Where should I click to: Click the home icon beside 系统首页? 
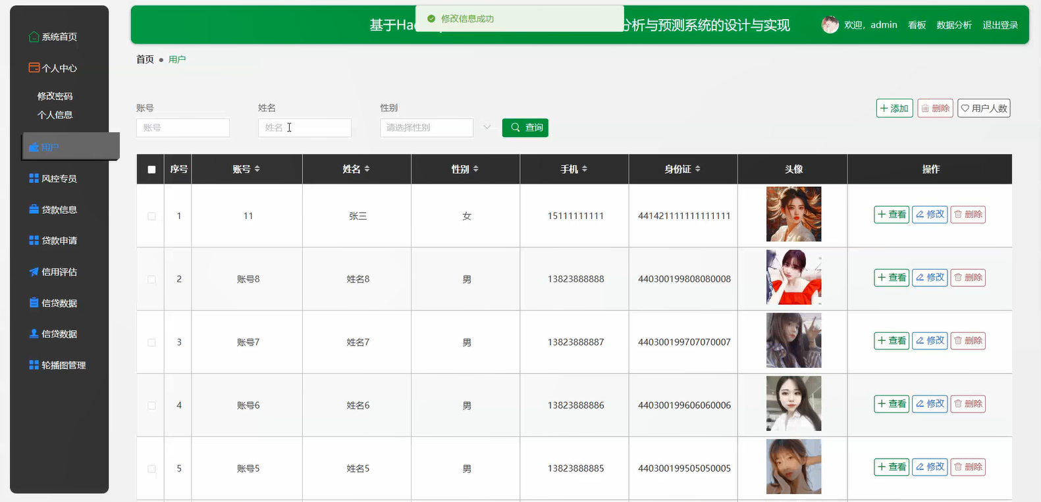click(34, 37)
